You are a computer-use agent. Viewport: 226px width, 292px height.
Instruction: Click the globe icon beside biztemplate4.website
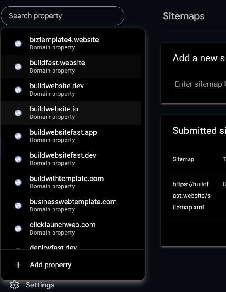tap(18, 44)
